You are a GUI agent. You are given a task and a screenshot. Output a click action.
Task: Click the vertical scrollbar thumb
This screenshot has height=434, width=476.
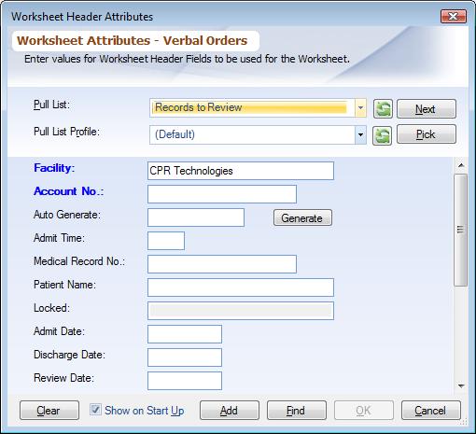pyautogui.click(x=460, y=230)
